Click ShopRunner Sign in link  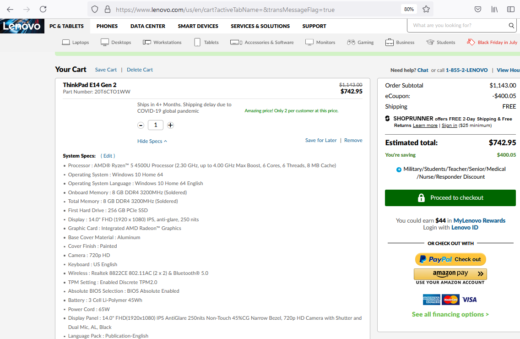click(x=450, y=126)
